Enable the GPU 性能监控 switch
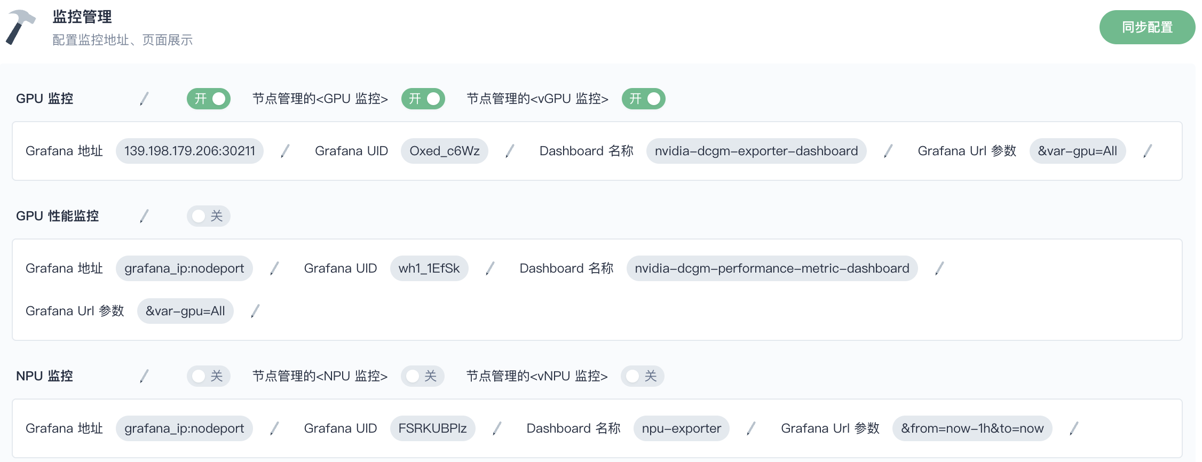 click(208, 216)
